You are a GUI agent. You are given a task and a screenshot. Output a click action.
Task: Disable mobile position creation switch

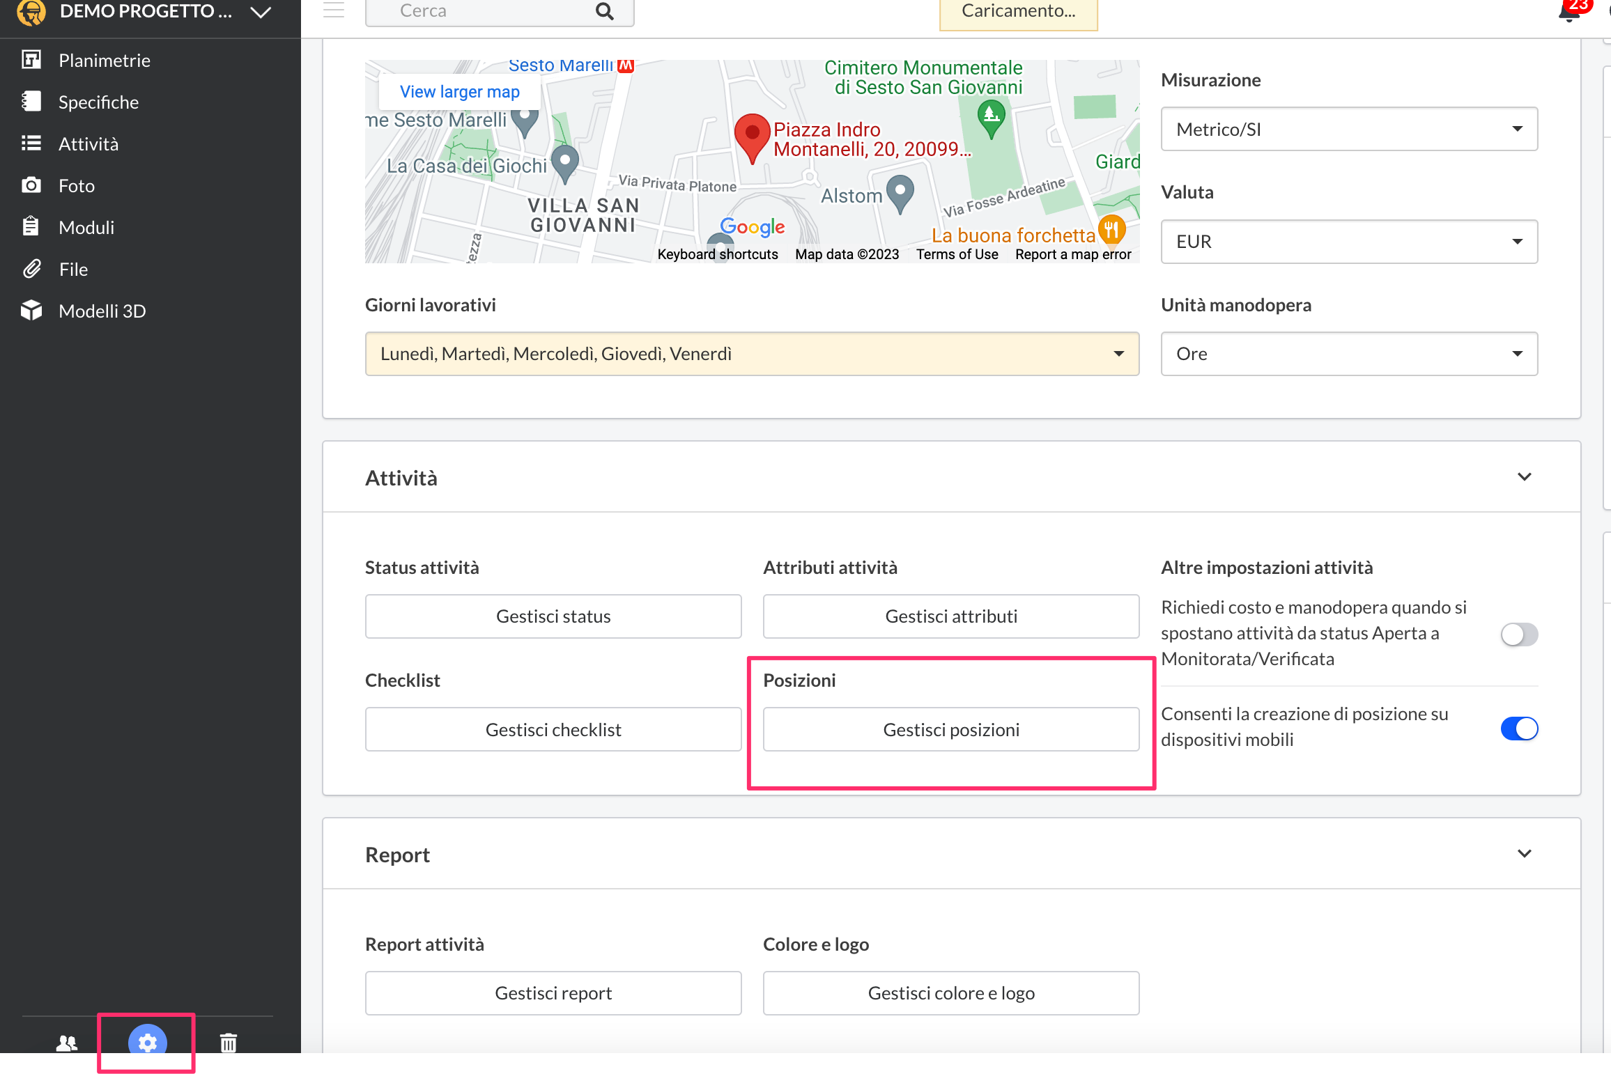tap(1519, 729)
